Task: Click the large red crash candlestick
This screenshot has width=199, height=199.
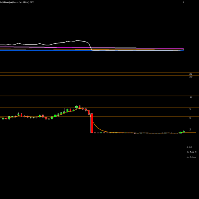Action: [x=92, y=123]
